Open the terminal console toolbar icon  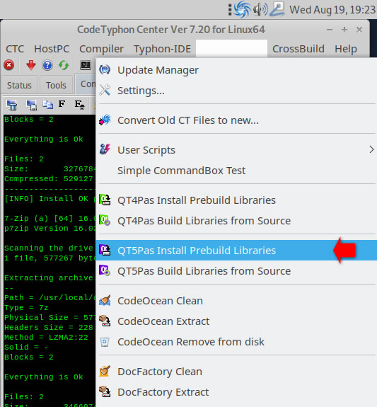(x=86, y=65)
